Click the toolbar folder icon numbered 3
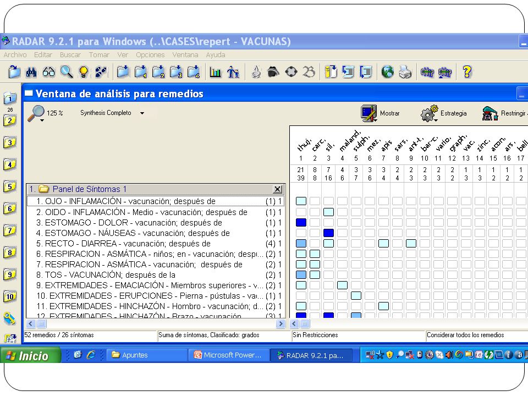528x396 pixels. 176,71
